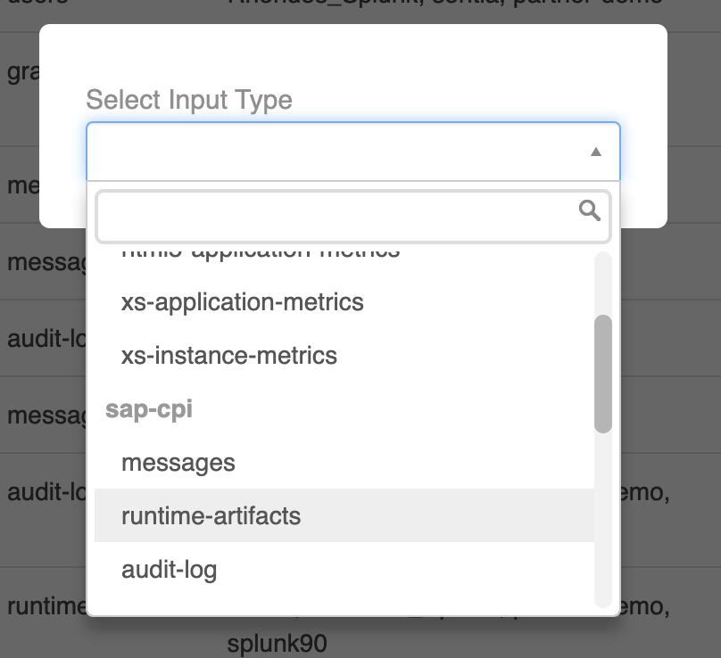
Task: Select the highlighted runtime-artifacts option
Action: tap(211, 516)
